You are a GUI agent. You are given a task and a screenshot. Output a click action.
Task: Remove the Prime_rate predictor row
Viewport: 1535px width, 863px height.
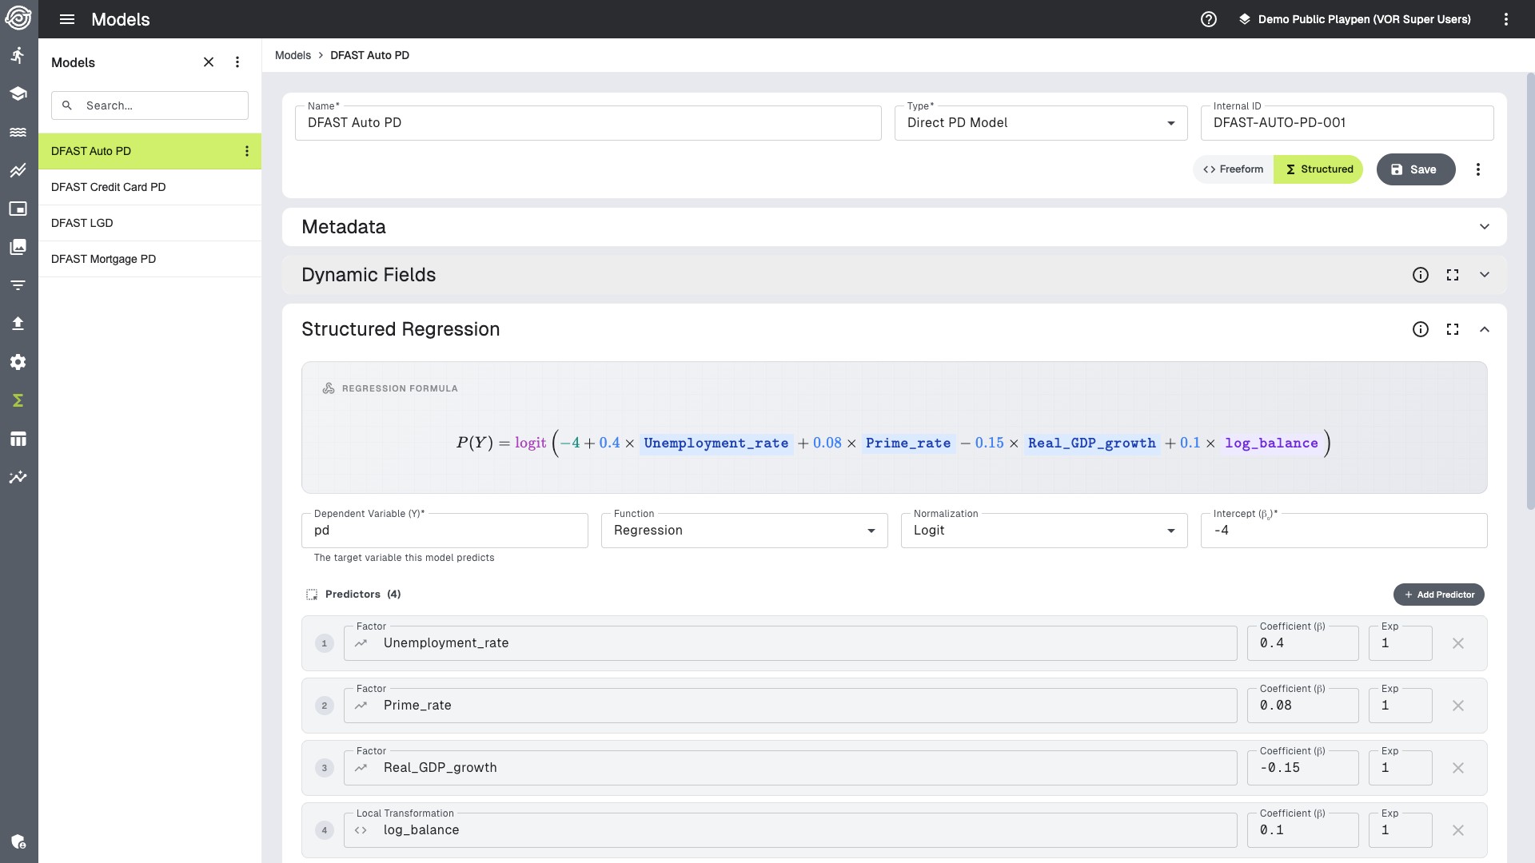pyautogui.click(x=1457, y=706)
